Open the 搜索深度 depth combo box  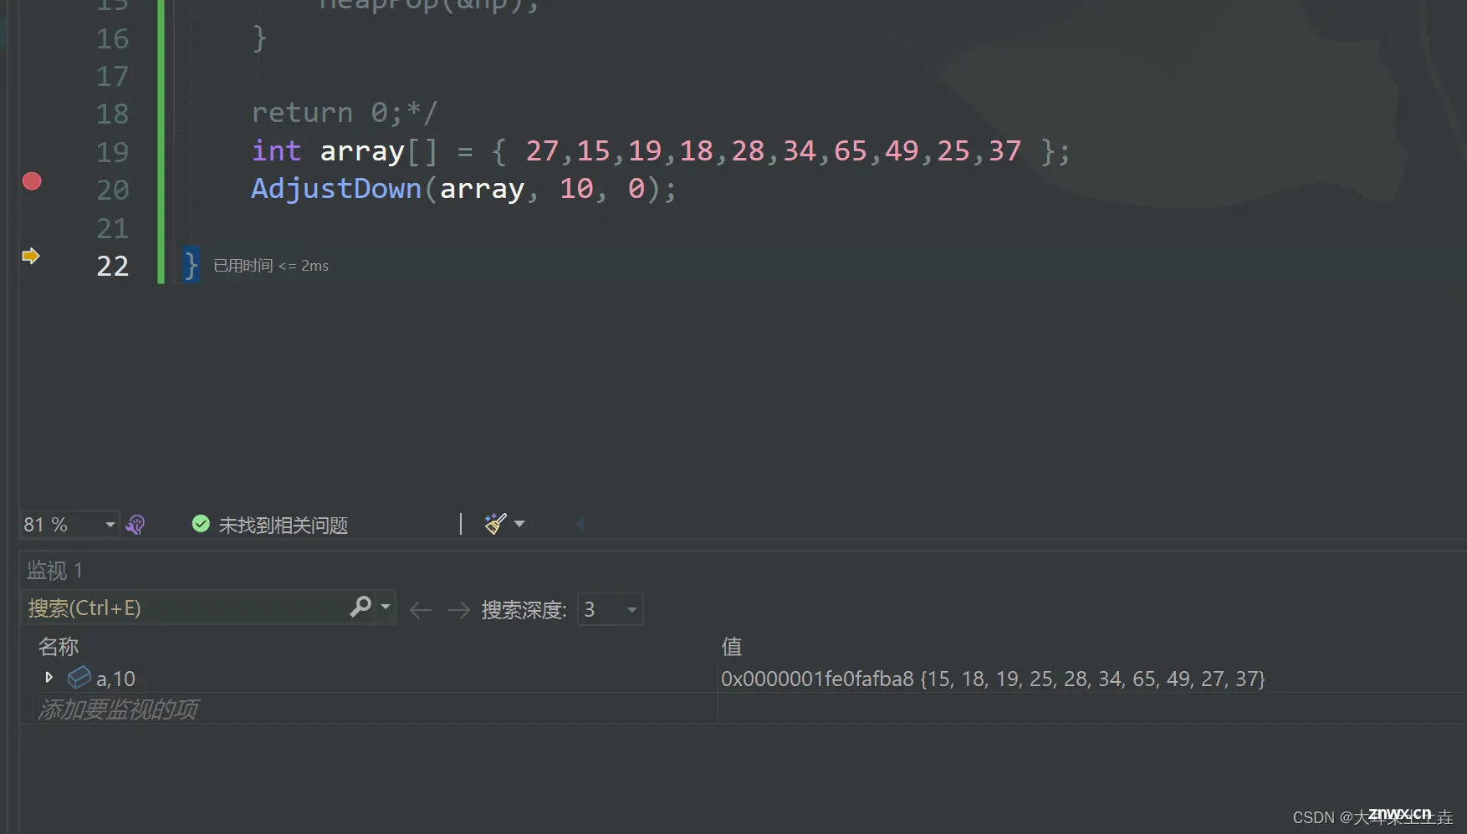coord(610,609)
